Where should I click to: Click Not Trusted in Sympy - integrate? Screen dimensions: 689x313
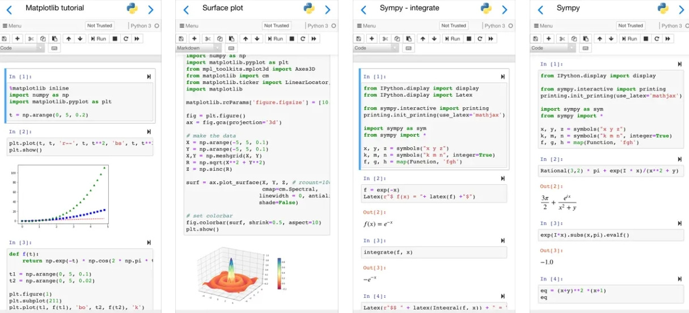[454, 26]
